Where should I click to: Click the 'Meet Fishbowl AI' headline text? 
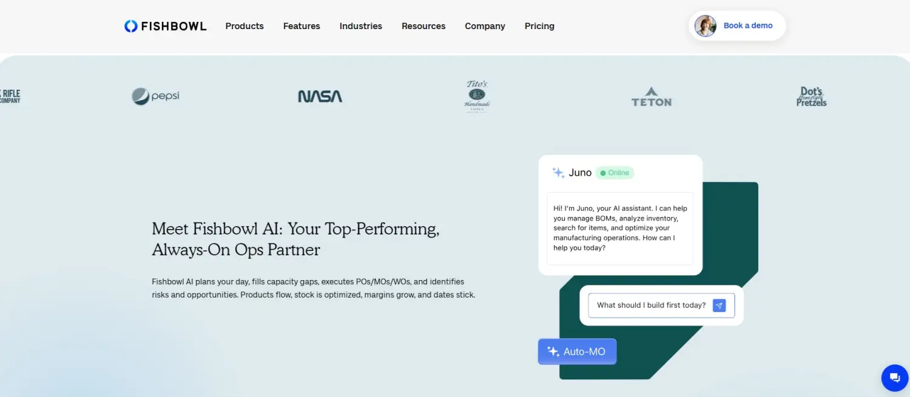(295, 239)
